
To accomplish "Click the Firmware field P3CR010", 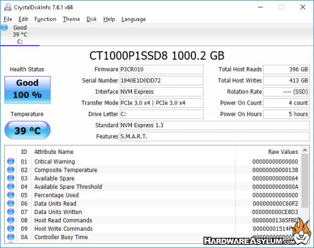I will [x=162, y=70].
